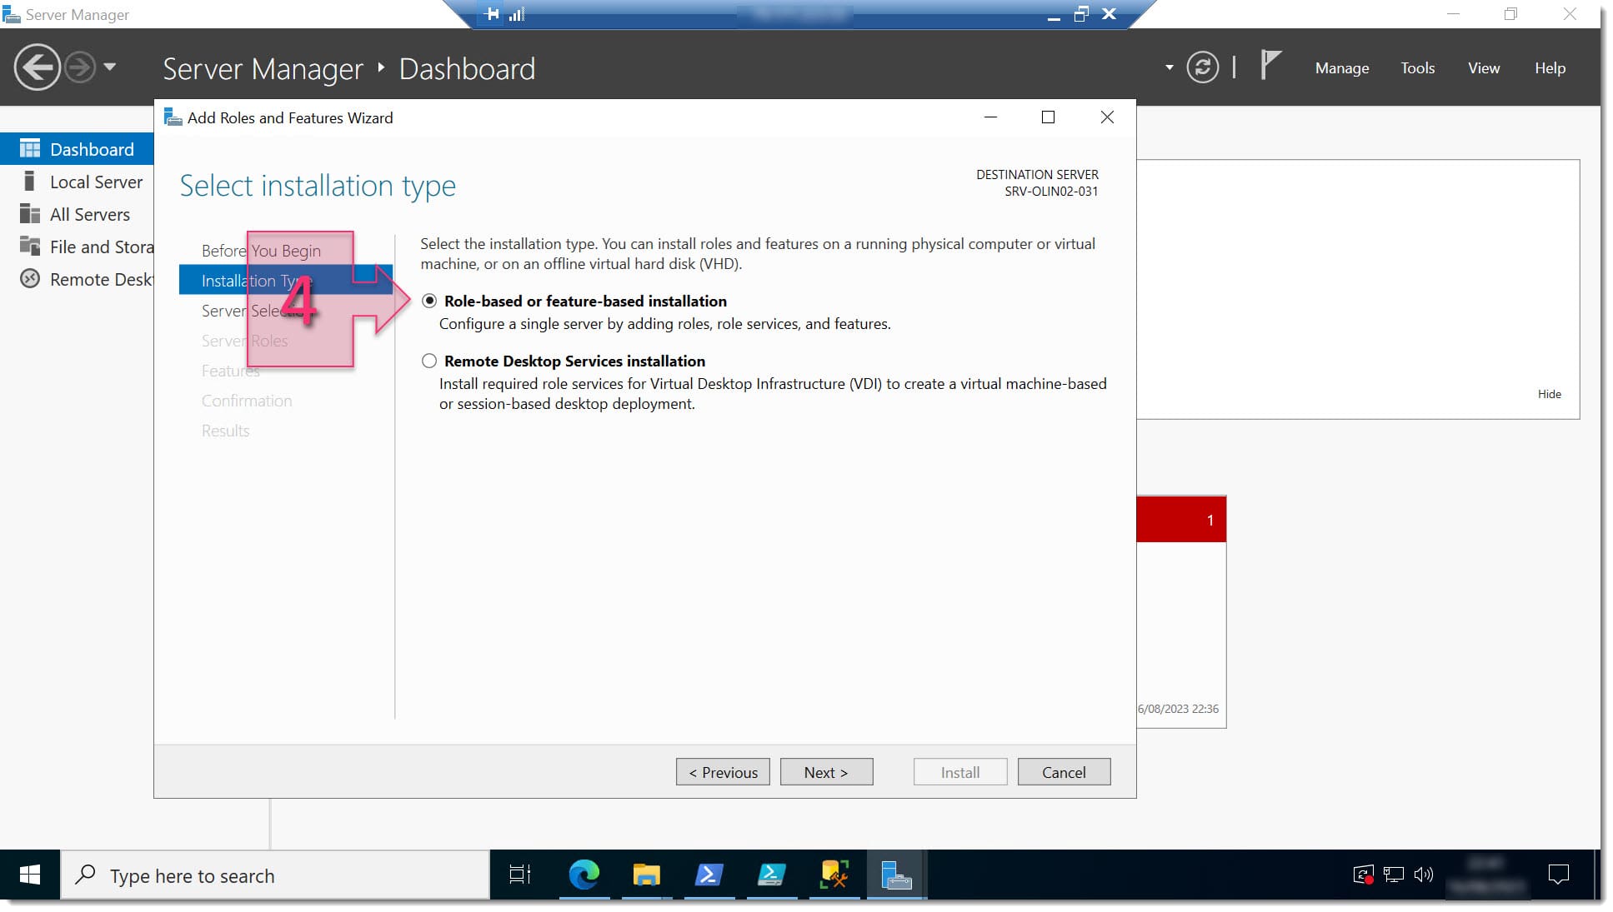Open the Help menu
The image size is (1613, 912).
point(1550,68)
